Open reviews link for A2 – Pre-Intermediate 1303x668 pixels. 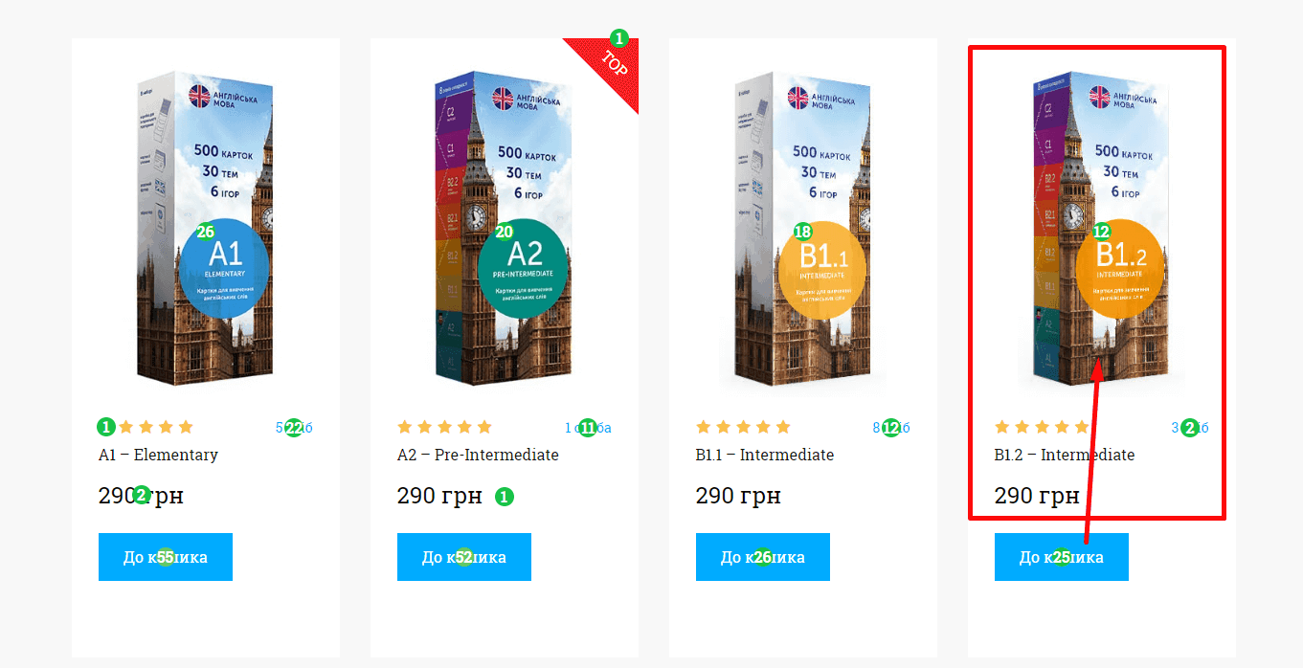tap(588, 428)
